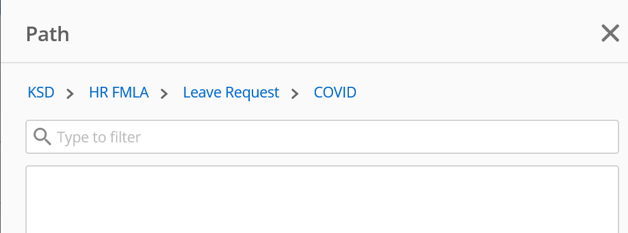628x233 pixels.
Task: Select the COVID breadcrumb entry
Action: [335, 92]
